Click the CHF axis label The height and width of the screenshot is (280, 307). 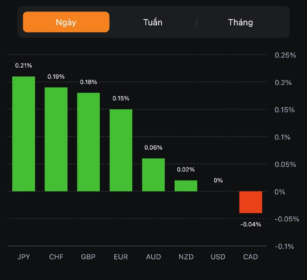click(x=56, y=257)
